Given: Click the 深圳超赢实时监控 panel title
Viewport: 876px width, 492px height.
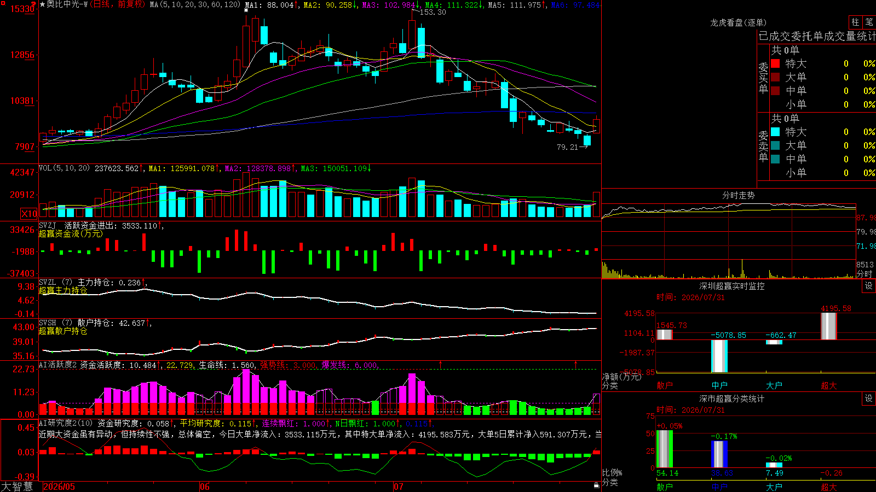Looking at the screenshot, I should (x=732, y=286).
